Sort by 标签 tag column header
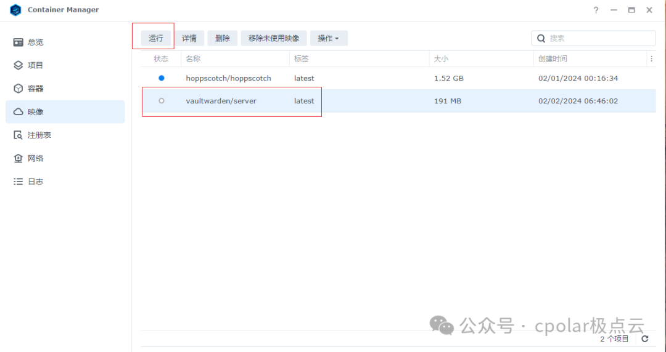The image size is (666, 352). tap(360, 59)
